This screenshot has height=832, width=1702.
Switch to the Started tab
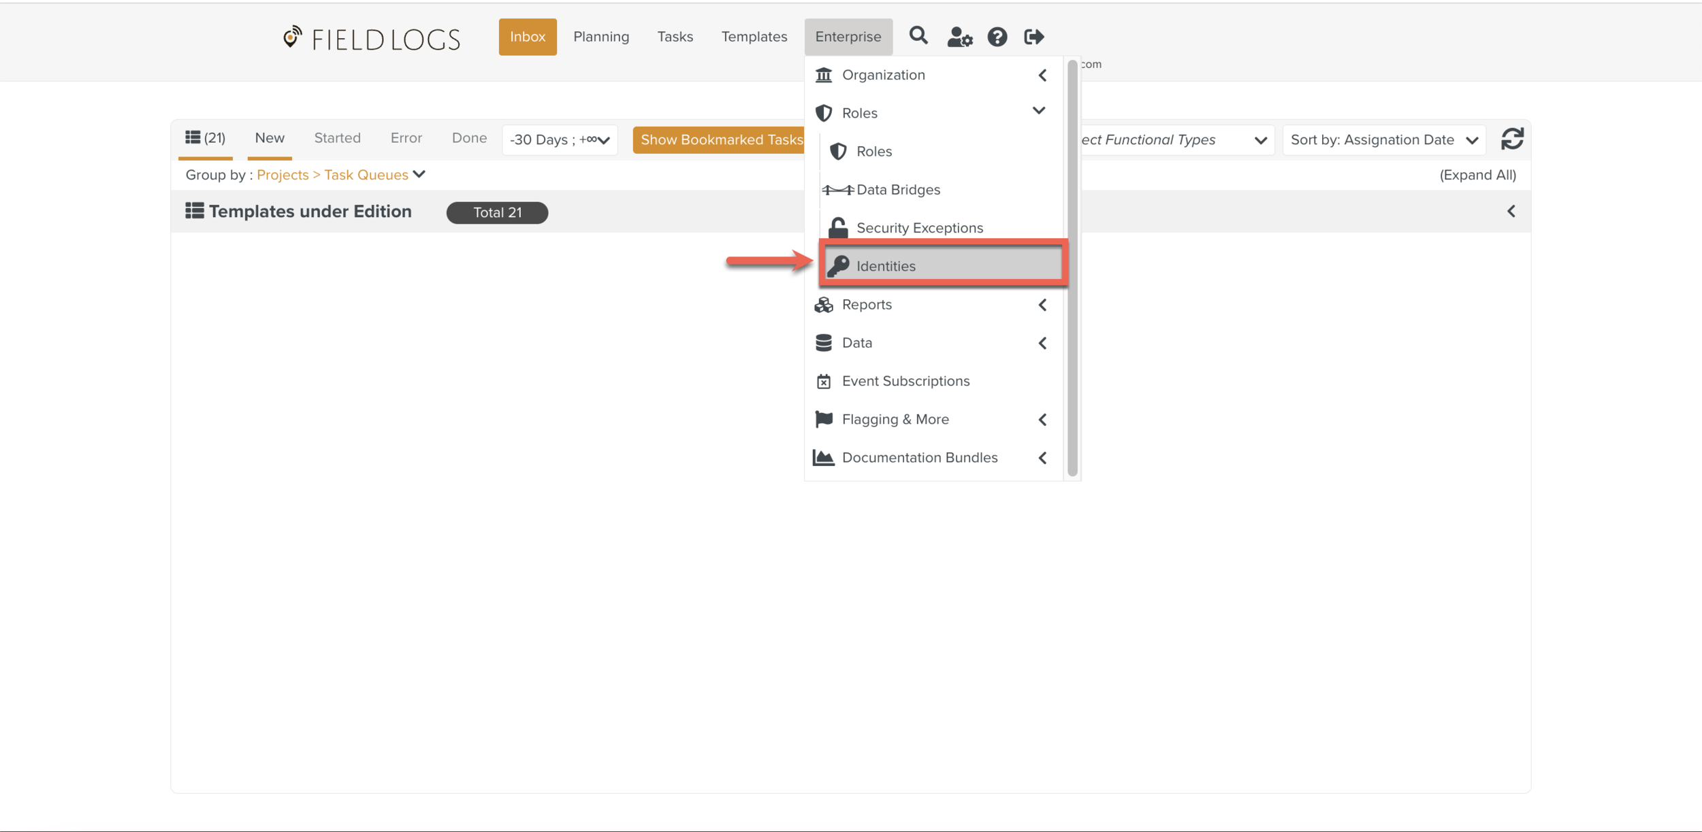tap(337, 138)
